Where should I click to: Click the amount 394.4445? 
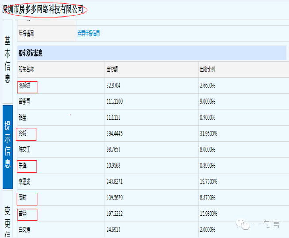tap(115, 133)
